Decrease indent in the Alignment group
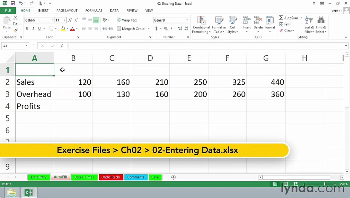Image resolution: width=350 pixels, height=198 pixels. pos(104,29)
